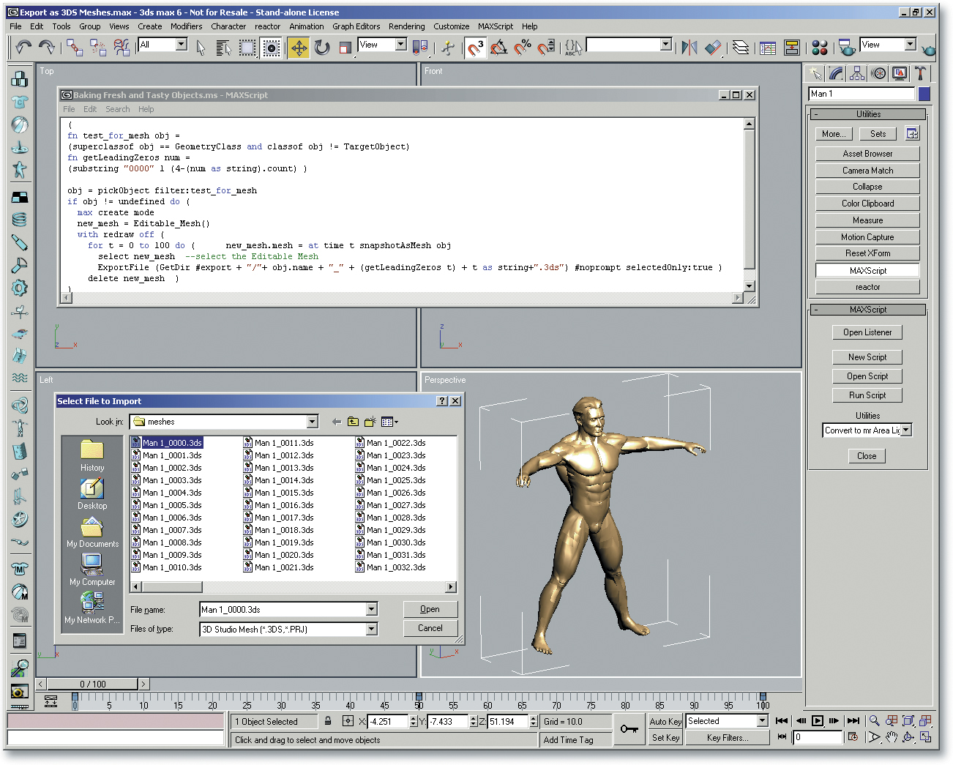The height and width of the screenshot is (765, 953).
Task: Open Render Scene teapot dialog icon
Action: pos(847,48)
